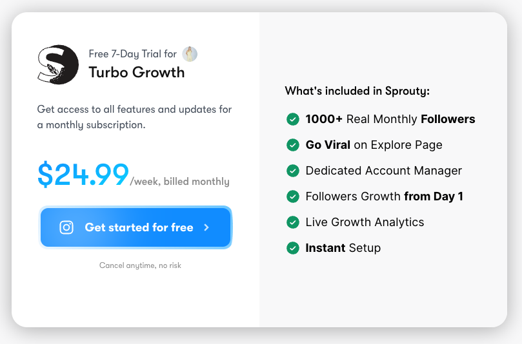This screenshot has width=522, height=344.
Task: Click the checkmark beside 1000+ Real Monthly Followers
Action: coord(293,119)
